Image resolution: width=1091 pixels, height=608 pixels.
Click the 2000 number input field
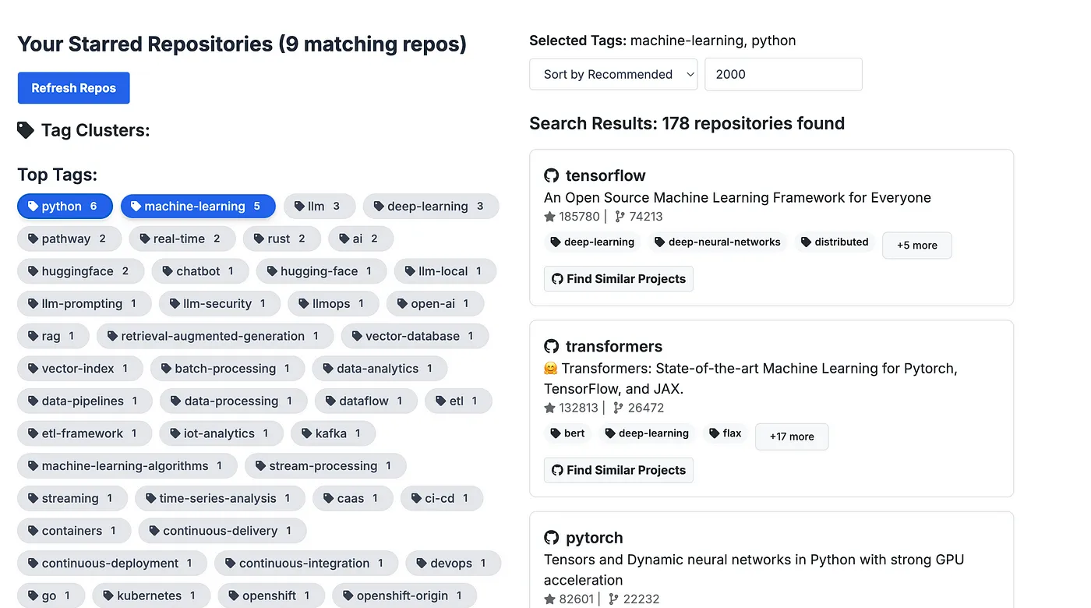(783, 74)
